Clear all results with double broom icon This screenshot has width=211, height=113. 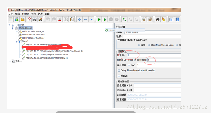(x=150, y=20)
